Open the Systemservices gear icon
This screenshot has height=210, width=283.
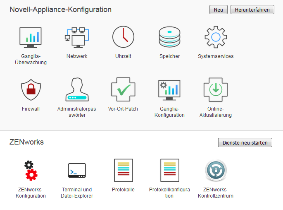click(x=216, y=37)
